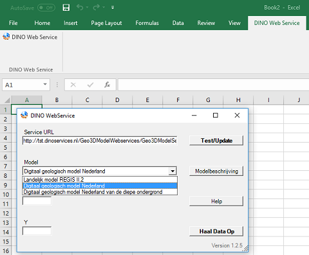
Task: Click the Undo arrow icon
Action: click(80, 8)
